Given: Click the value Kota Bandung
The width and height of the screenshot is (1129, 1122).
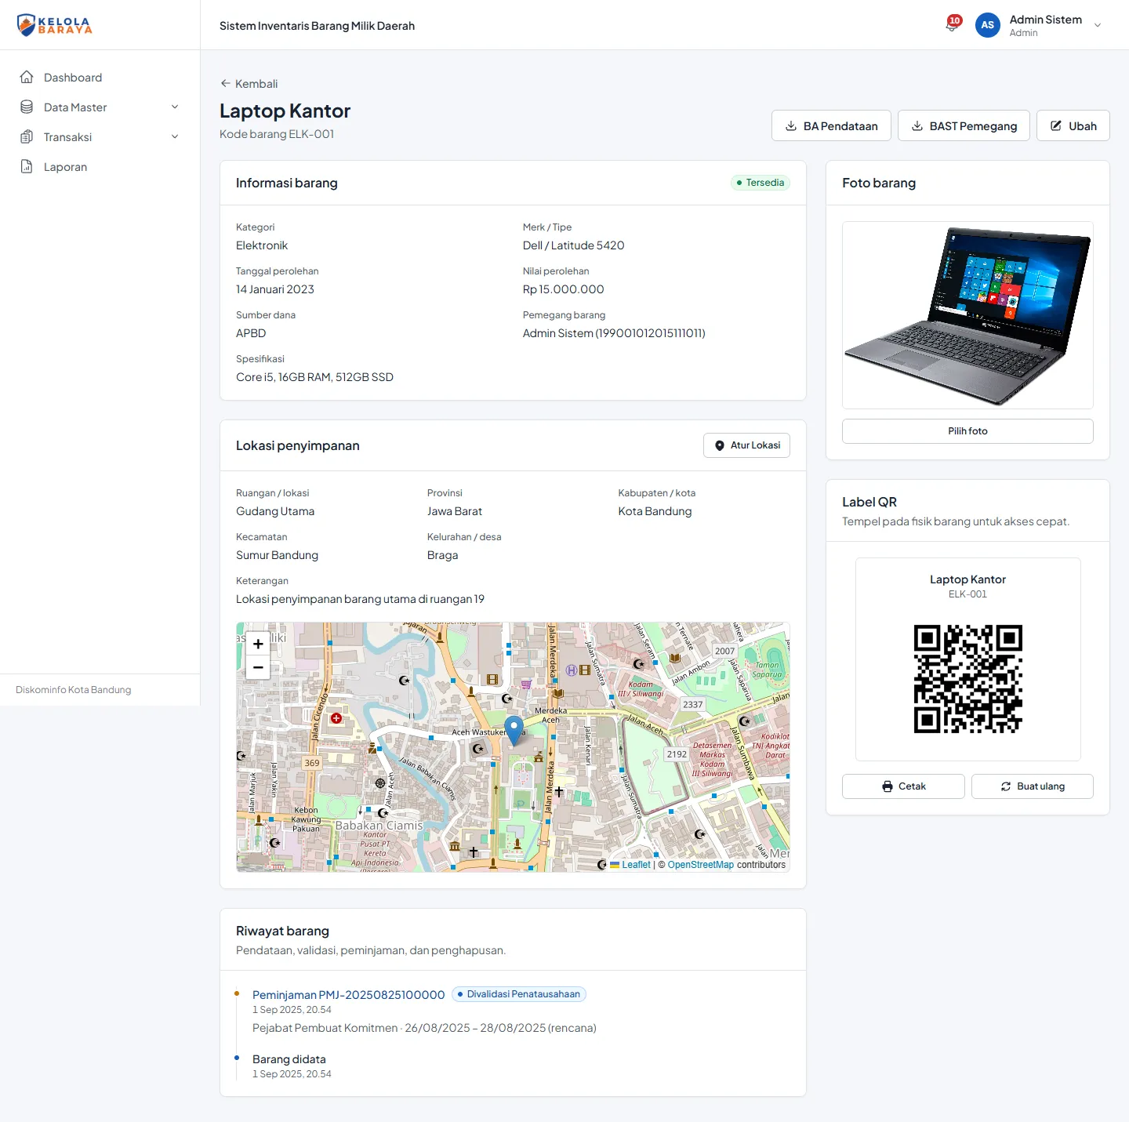Looking at the screenshot, I should [655, 511].
